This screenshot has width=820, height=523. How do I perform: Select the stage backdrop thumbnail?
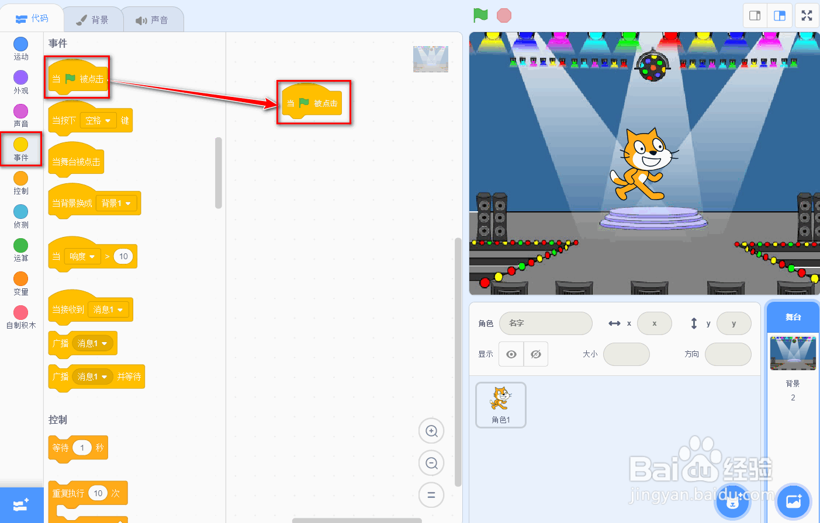point(793,353)
